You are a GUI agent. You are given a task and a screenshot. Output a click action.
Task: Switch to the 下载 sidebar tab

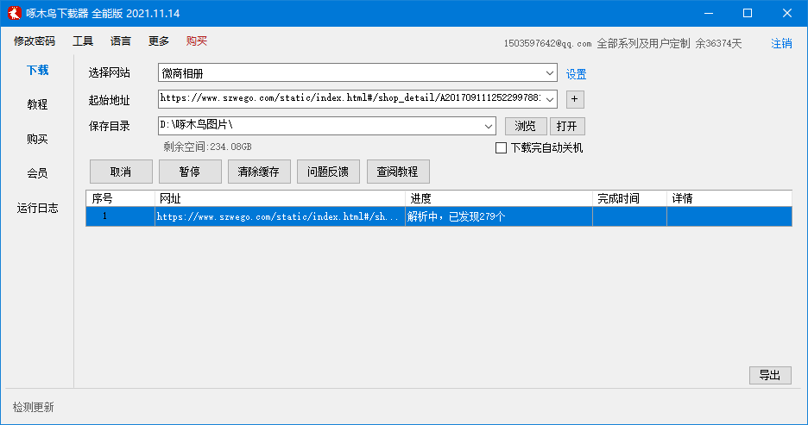click(38, 70)
